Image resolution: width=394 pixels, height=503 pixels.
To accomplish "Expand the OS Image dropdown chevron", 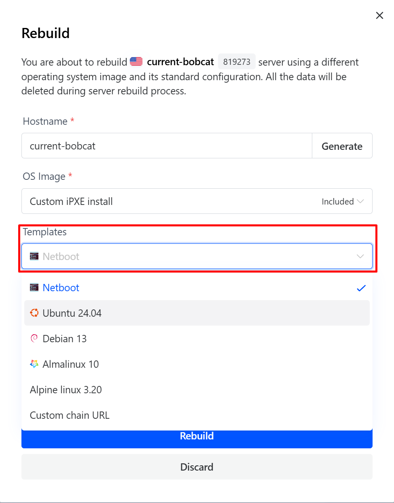I will (360, 201).
